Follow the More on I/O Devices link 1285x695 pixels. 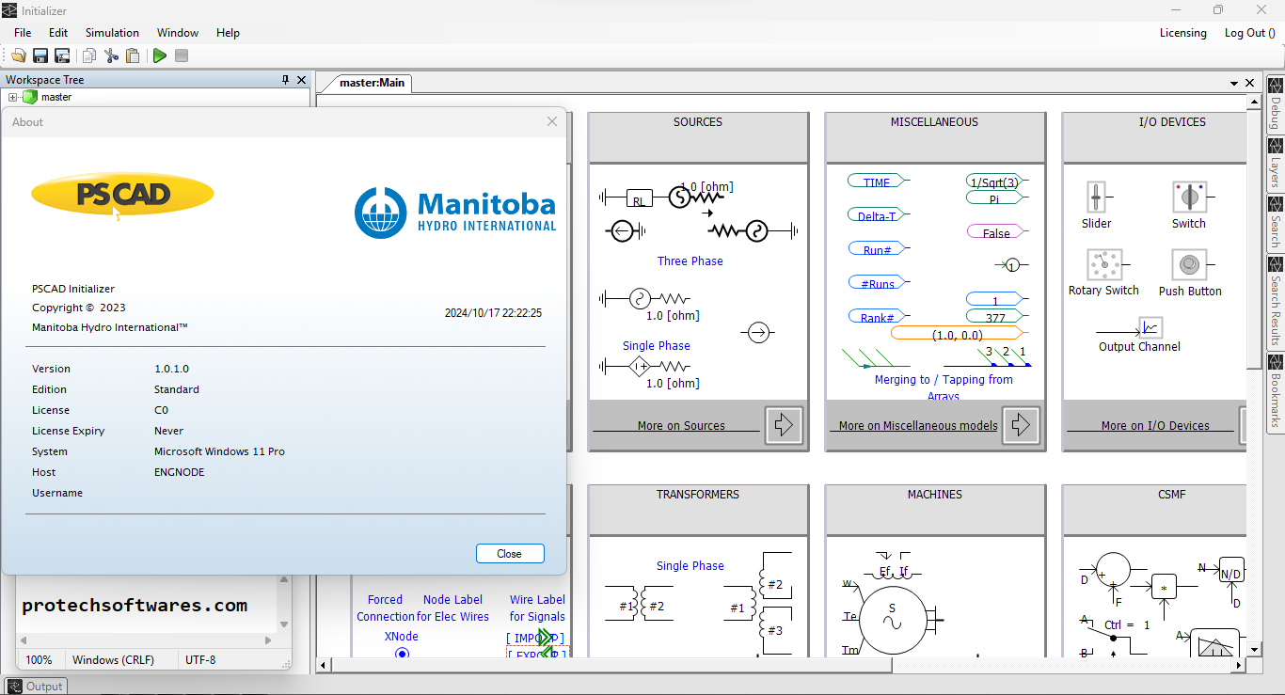1155,426
